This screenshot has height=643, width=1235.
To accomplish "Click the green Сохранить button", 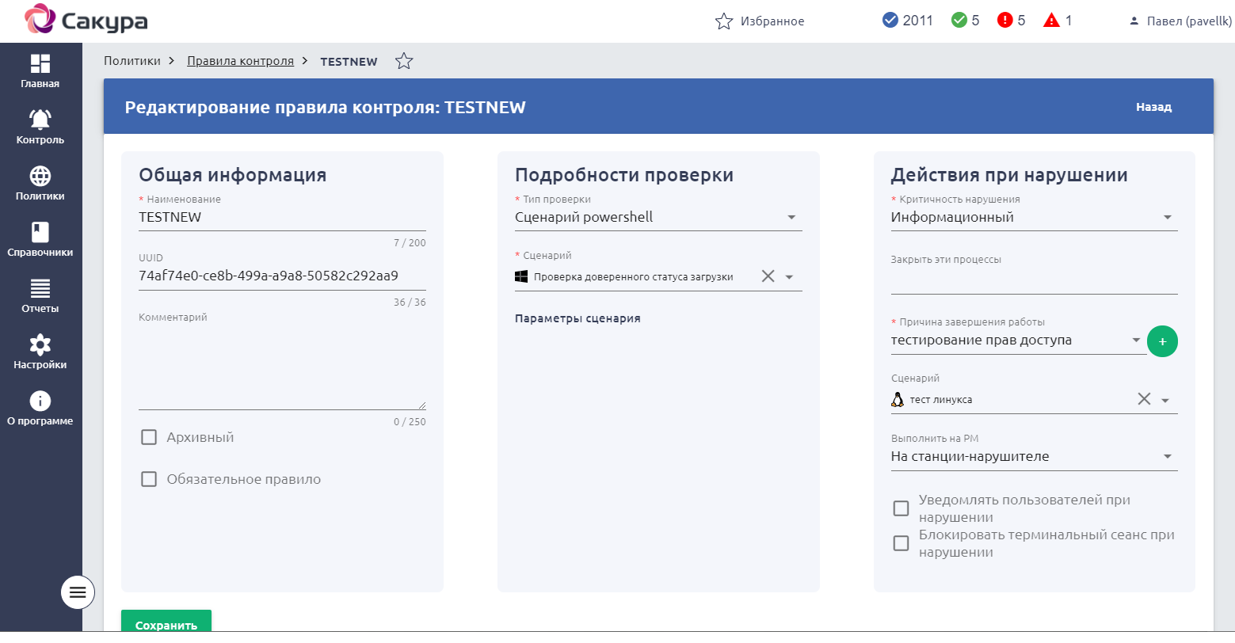I will coord(166,624).
